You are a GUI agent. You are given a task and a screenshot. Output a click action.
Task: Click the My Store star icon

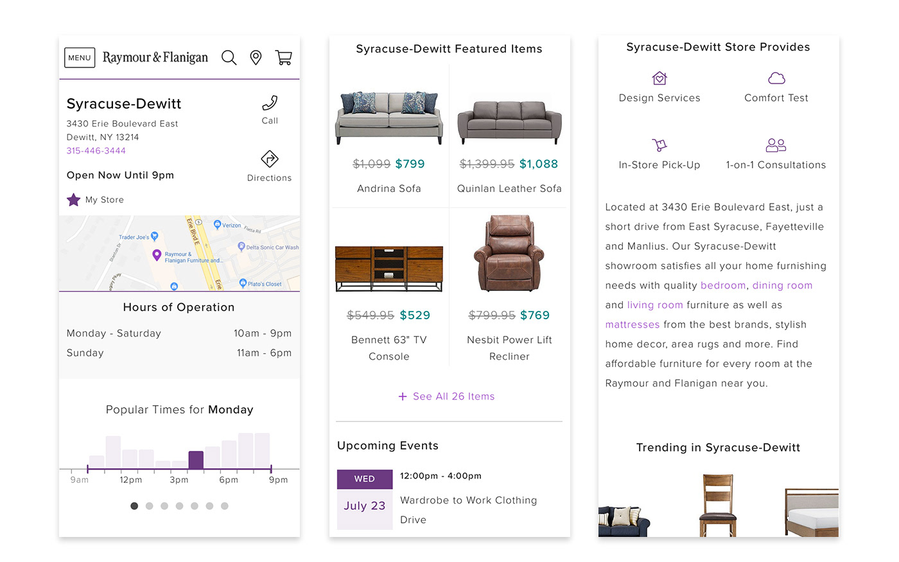pos(74,200)
